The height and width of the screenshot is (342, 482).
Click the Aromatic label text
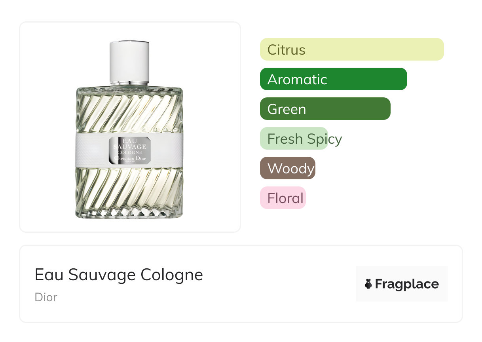297,80
